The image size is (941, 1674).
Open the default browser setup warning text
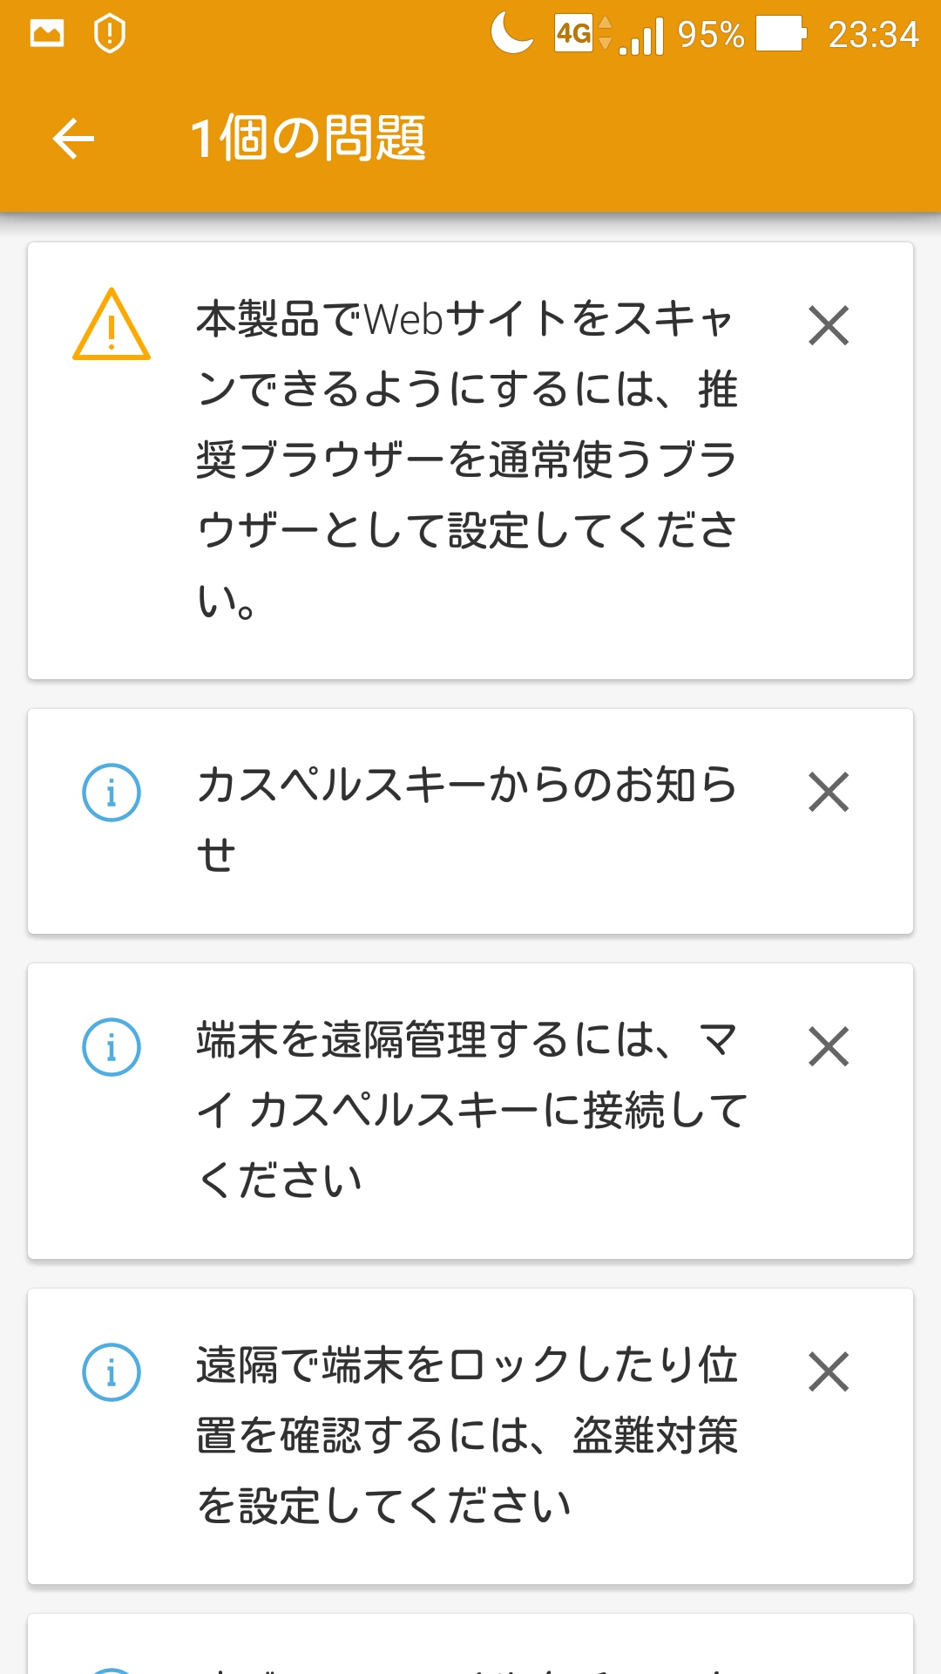[x=467, y=459]
